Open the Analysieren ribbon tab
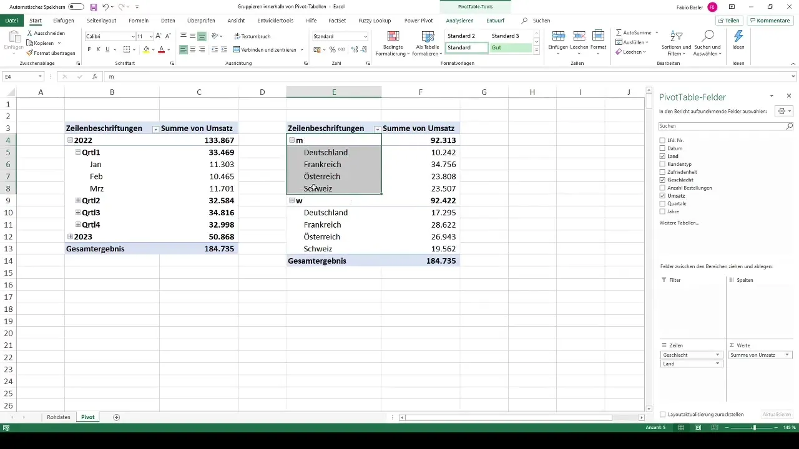The image size is (799, 449). point(460,21)
